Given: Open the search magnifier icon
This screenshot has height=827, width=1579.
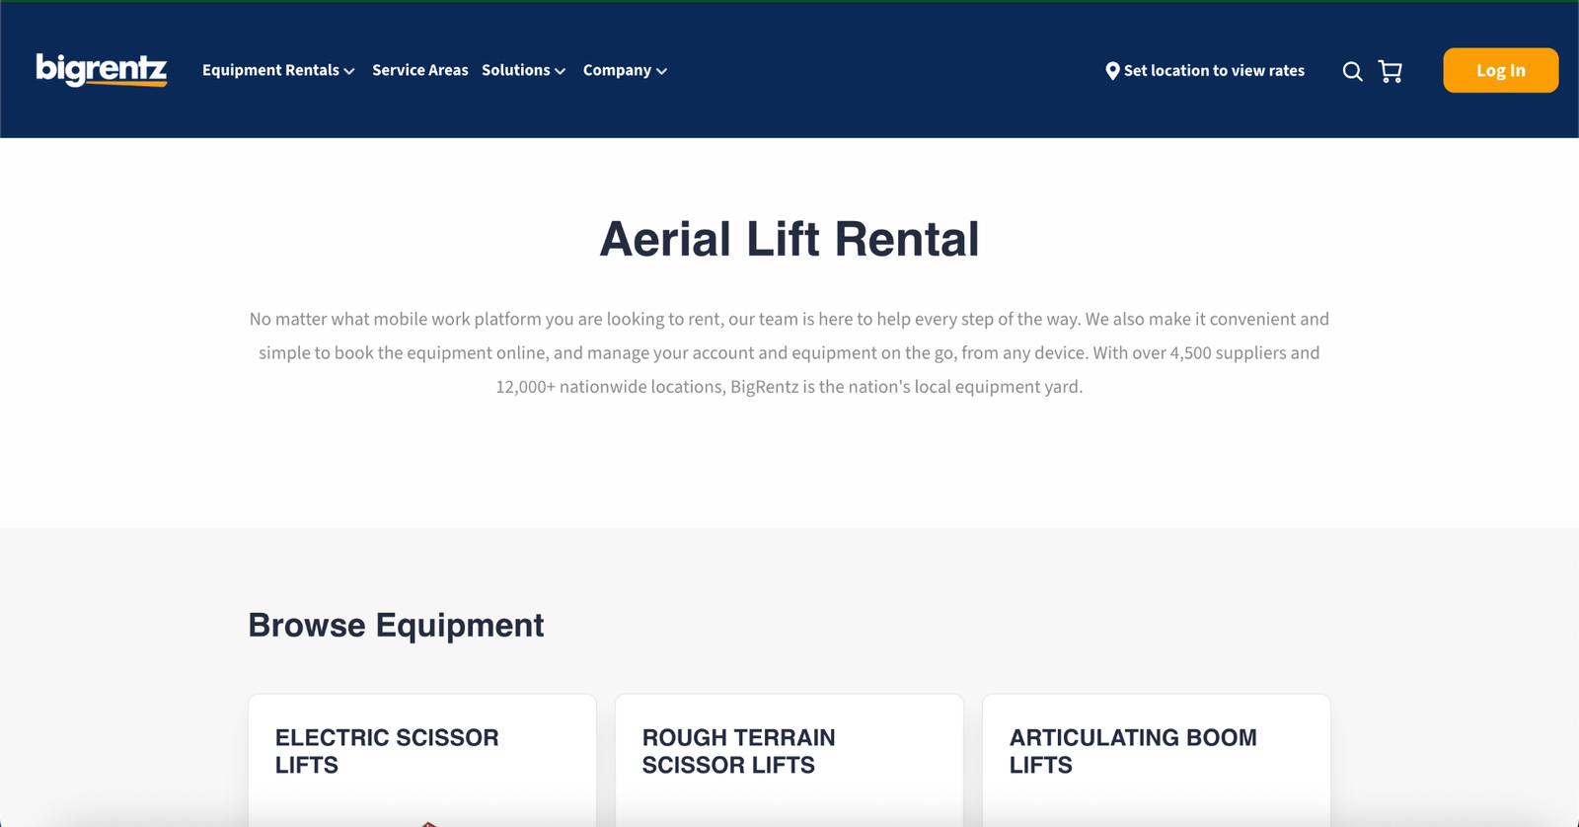Looking at the screenshot, I should (x=1352, y=71).
